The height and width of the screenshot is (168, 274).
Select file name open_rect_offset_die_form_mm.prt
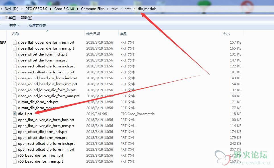[46, 149]
